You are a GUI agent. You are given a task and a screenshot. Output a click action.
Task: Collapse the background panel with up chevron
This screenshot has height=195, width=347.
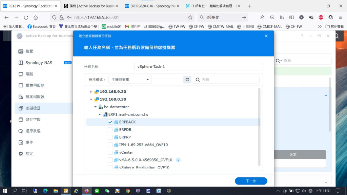326,95
